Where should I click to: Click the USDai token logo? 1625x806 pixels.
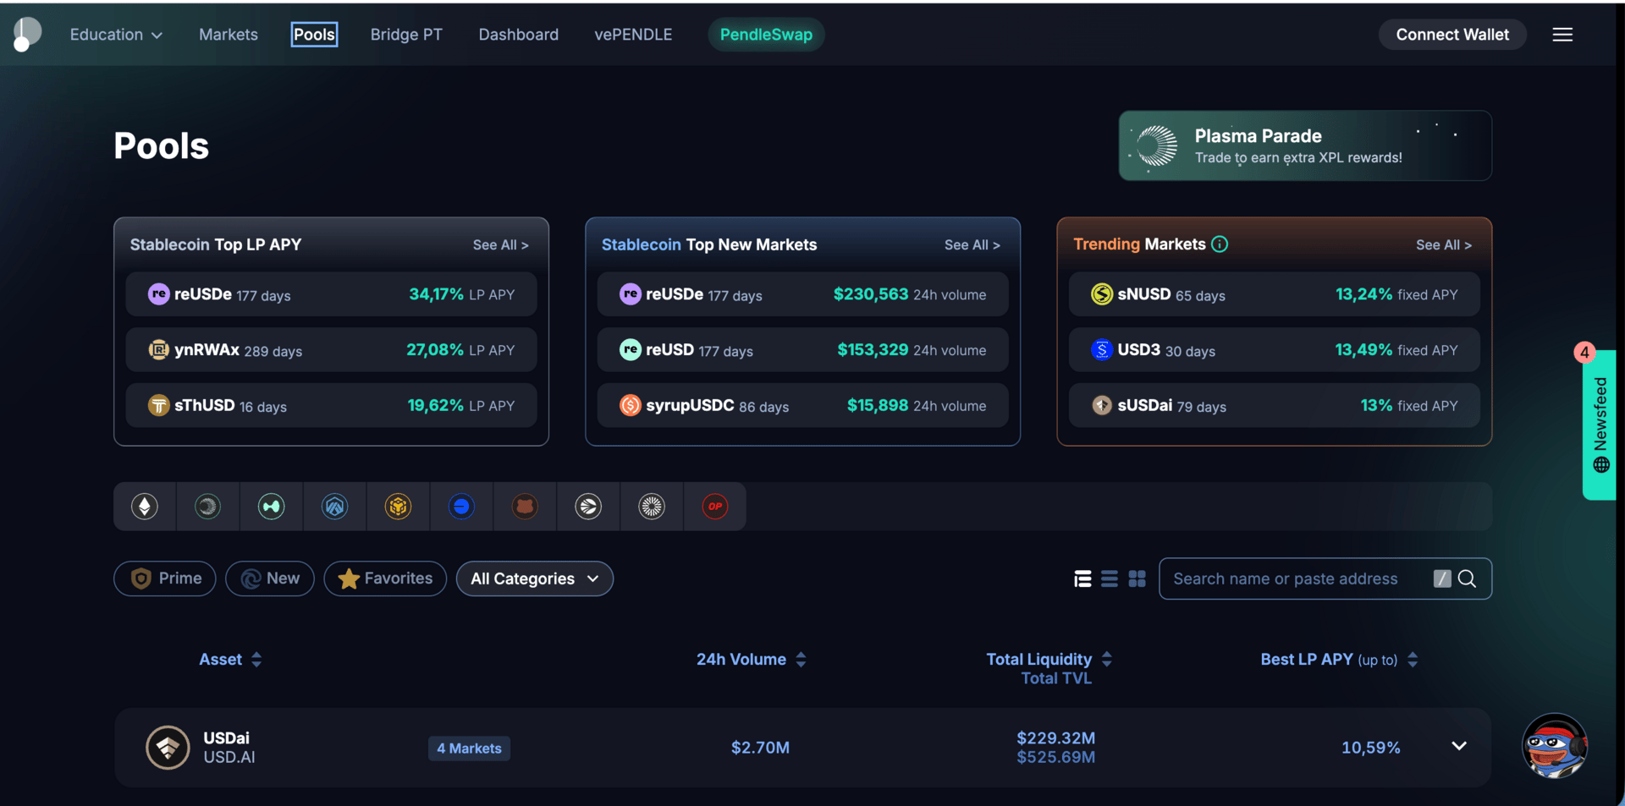point(168,748)
